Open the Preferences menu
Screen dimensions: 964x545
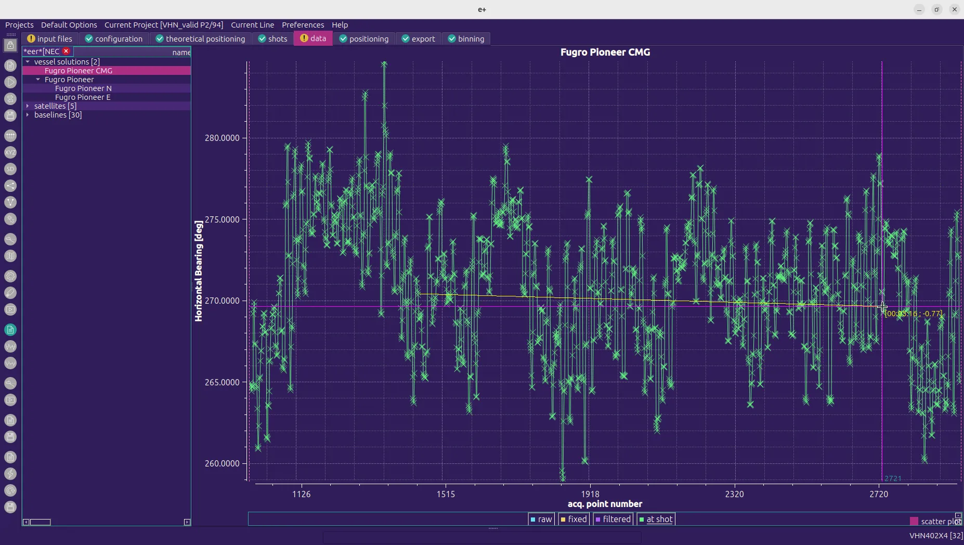click(303, 25)
